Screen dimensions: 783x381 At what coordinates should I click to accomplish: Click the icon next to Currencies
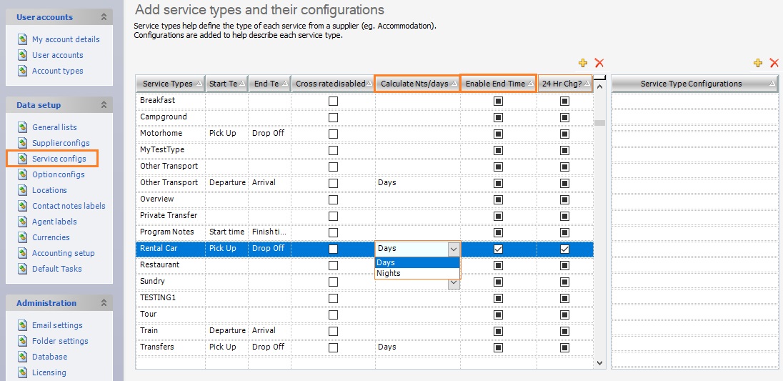point(23,237)
